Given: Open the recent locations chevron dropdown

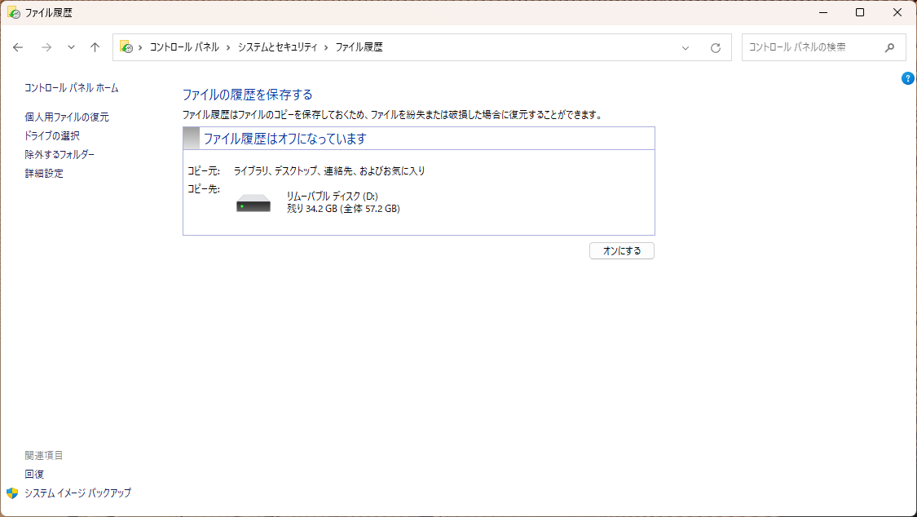Looking at the screenshot, I should click(x=71, y=47).
